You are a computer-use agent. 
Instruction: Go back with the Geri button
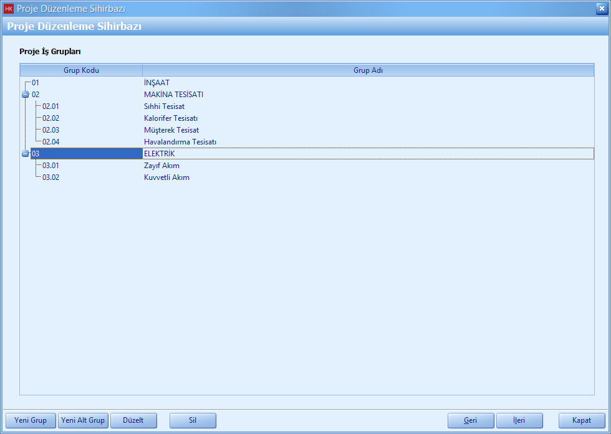click(471, 421)
